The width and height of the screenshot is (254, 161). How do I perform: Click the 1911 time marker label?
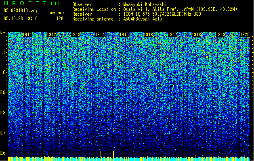click(27, 35)
